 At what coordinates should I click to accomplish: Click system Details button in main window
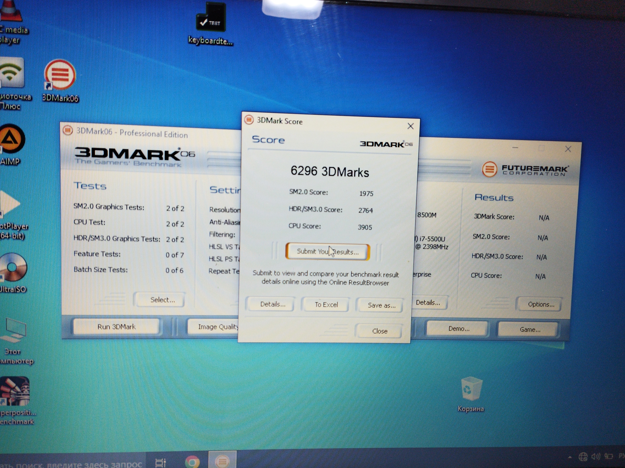tap(429, 303)
